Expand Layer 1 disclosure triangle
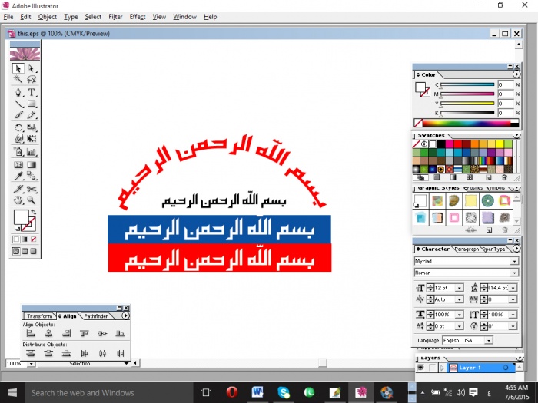The height and width of the screenshot is (403, 538). [x=442, y=368]
